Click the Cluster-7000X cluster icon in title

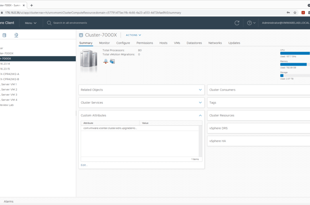point(81,35)
